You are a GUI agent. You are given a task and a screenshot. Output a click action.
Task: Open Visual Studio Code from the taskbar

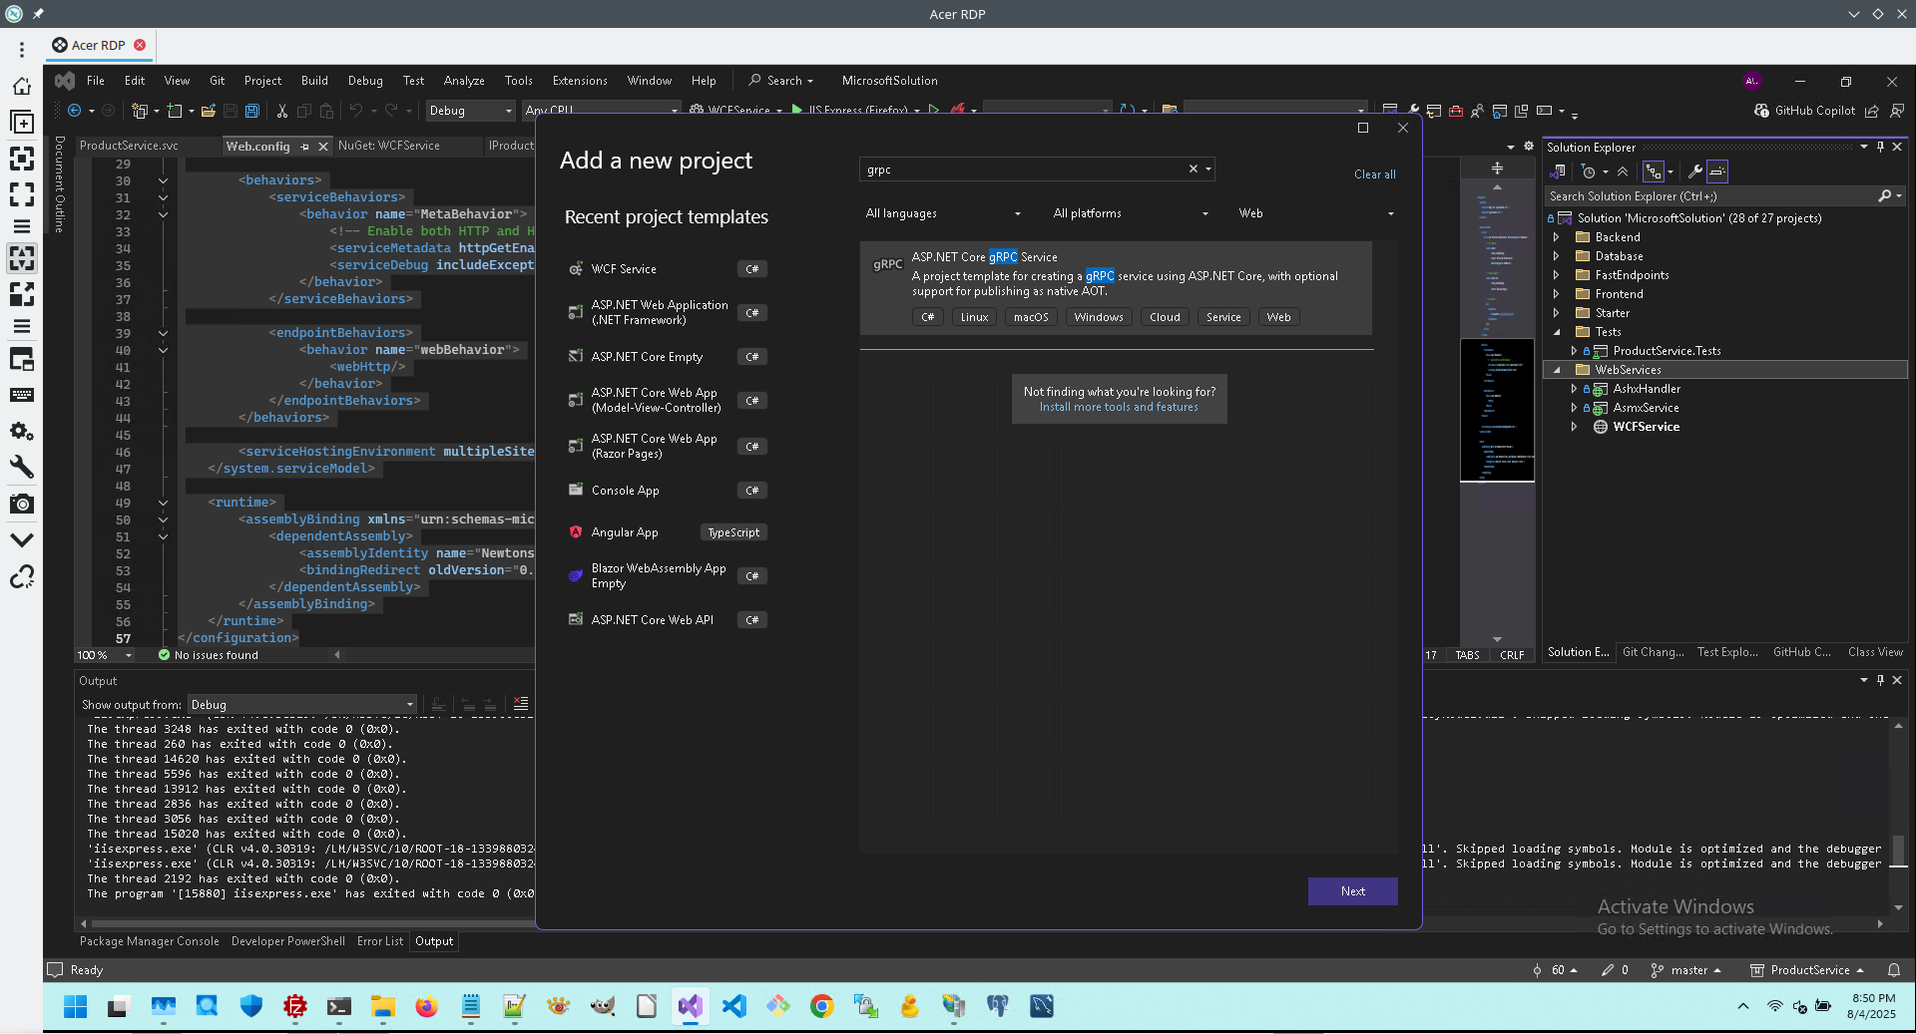pyautogui.click(x=733, y=1006)
